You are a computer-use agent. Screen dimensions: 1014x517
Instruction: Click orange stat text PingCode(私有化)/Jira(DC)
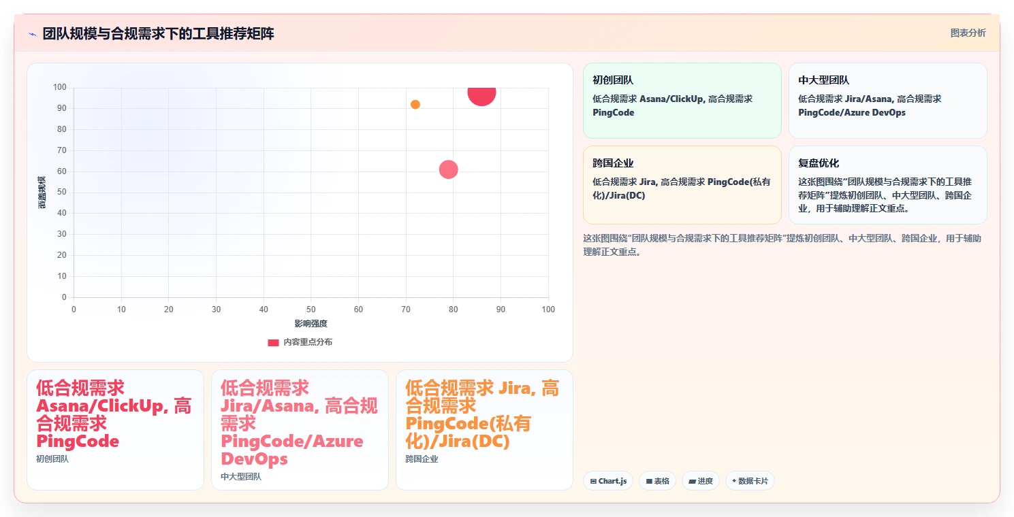point(483,415)
